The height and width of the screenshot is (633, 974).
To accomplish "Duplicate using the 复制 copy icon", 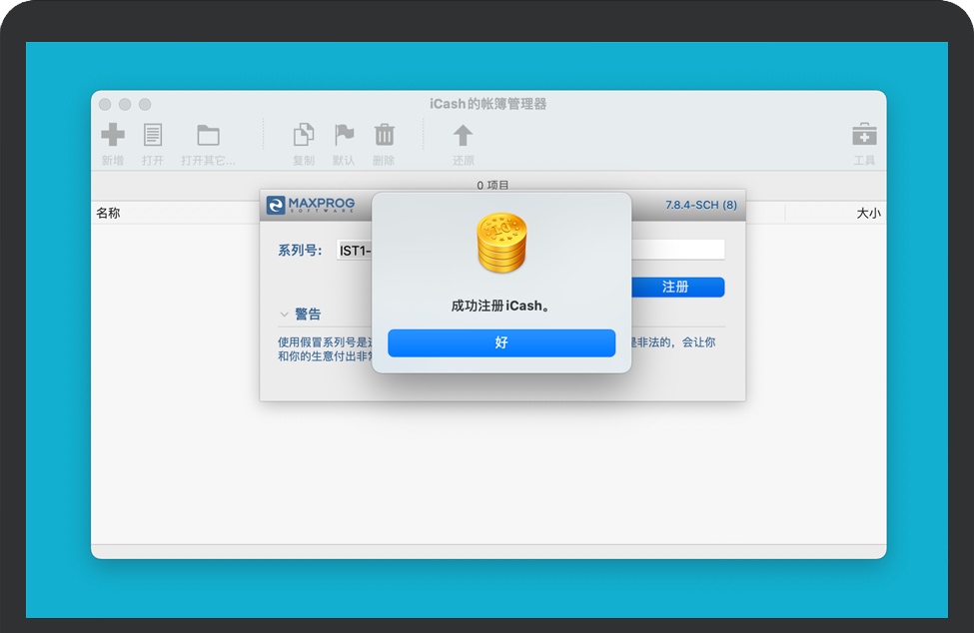I will point(303,134).
